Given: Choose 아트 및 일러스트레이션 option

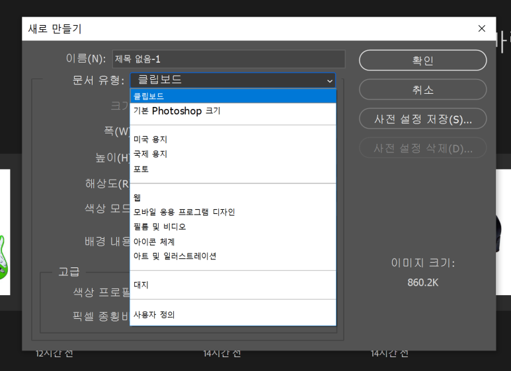Looking at the screenshot, I should point(233,256).
